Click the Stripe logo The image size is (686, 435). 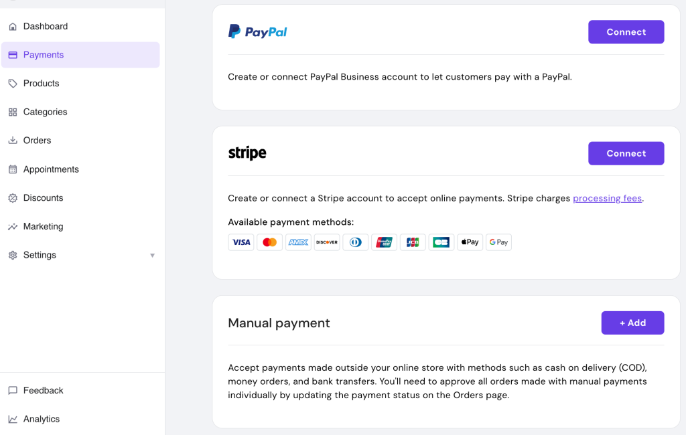tap(247, 153)
